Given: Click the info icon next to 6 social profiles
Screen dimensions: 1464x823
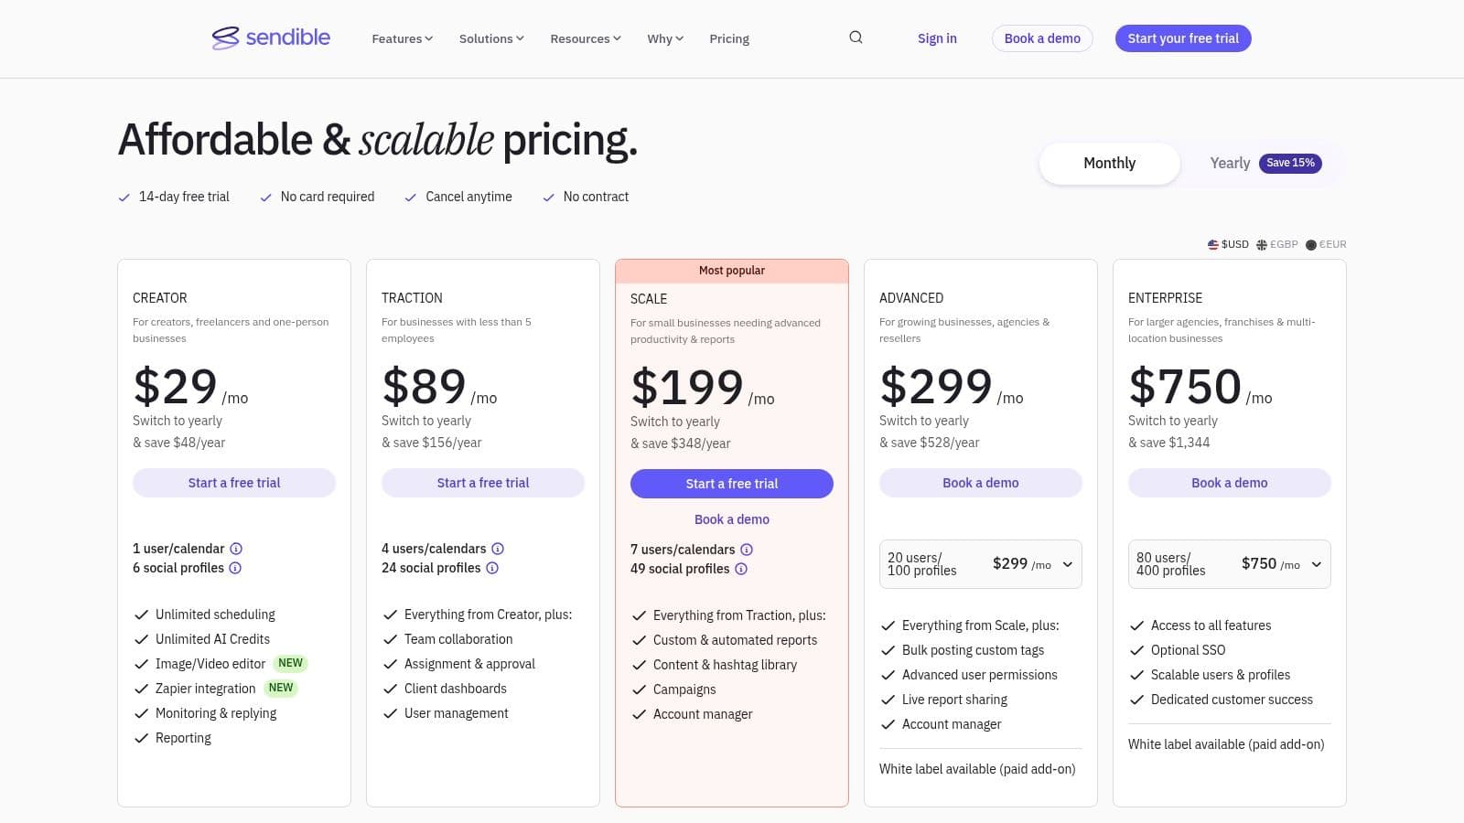Looking at the screenshot, I should 235,568.
